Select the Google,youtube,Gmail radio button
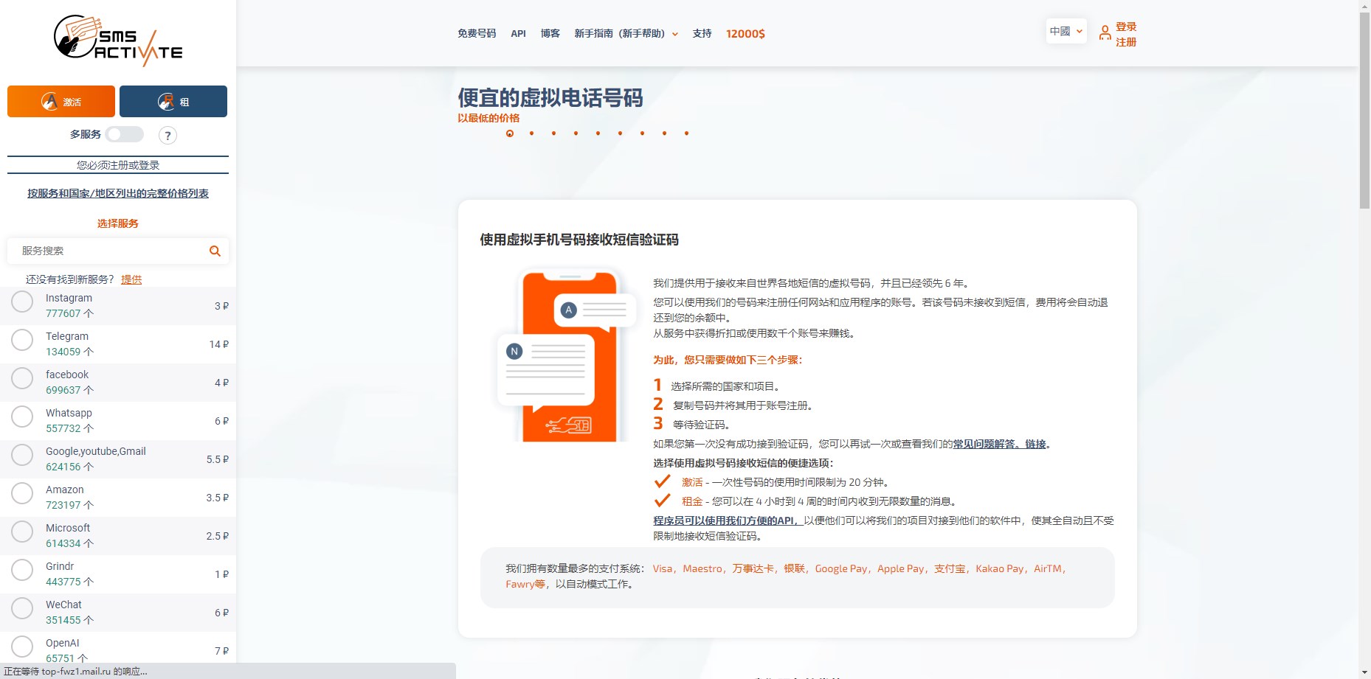The image size is (1371, 679). click(22, 455)
